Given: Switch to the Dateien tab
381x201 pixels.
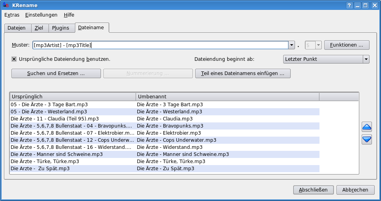Looking at the screenshot, I should 17,28.
